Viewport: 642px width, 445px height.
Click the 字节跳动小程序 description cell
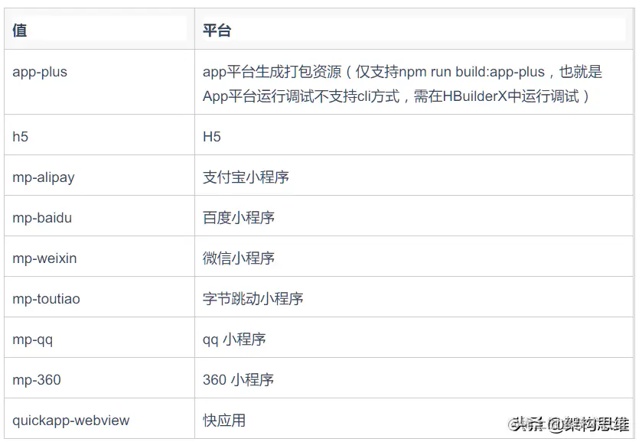coord(253,298)
